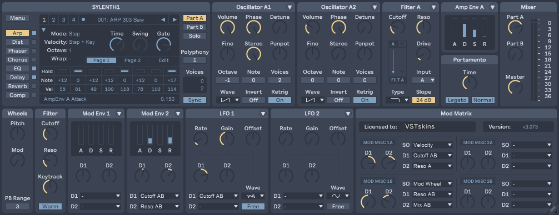Click the preset bank dot icon
Viewport: 559px width, 215px height.
(83, 19)
